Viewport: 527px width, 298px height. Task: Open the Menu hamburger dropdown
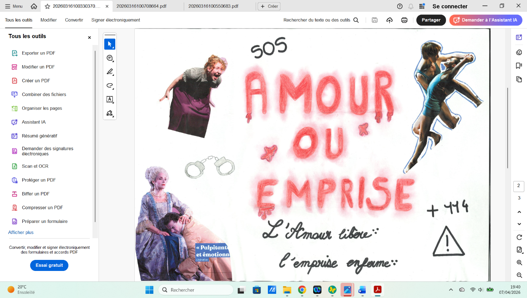pos(14,6)
